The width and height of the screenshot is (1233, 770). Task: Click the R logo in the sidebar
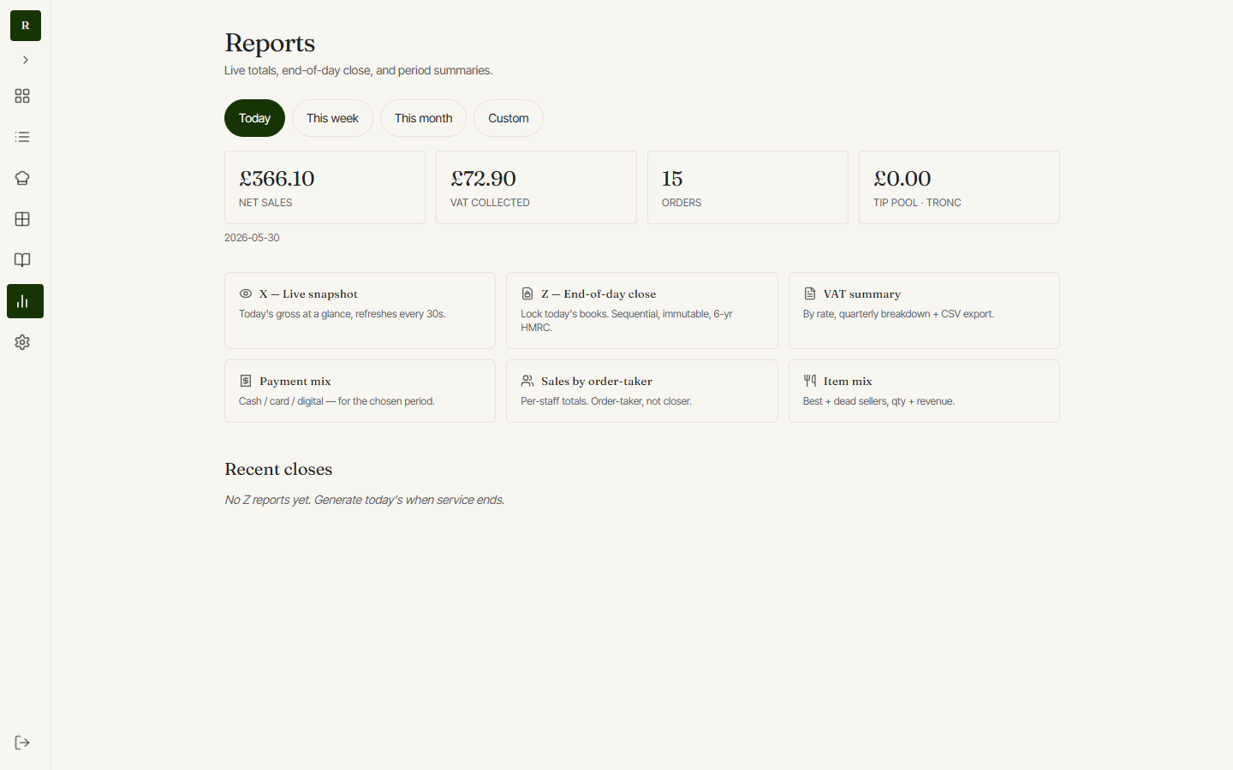(x=26, y=26)
